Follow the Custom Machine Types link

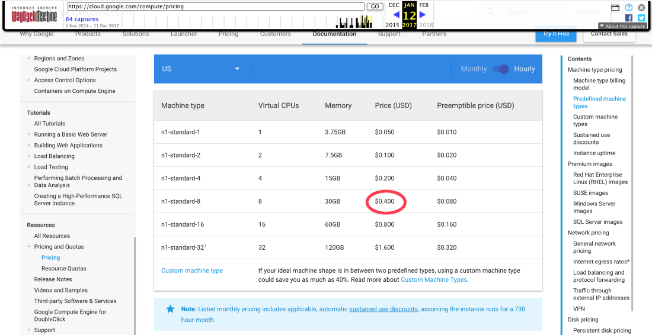[x=434, y=280]
